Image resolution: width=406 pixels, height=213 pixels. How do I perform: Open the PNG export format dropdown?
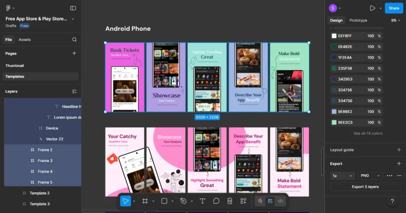coord(370,176)
